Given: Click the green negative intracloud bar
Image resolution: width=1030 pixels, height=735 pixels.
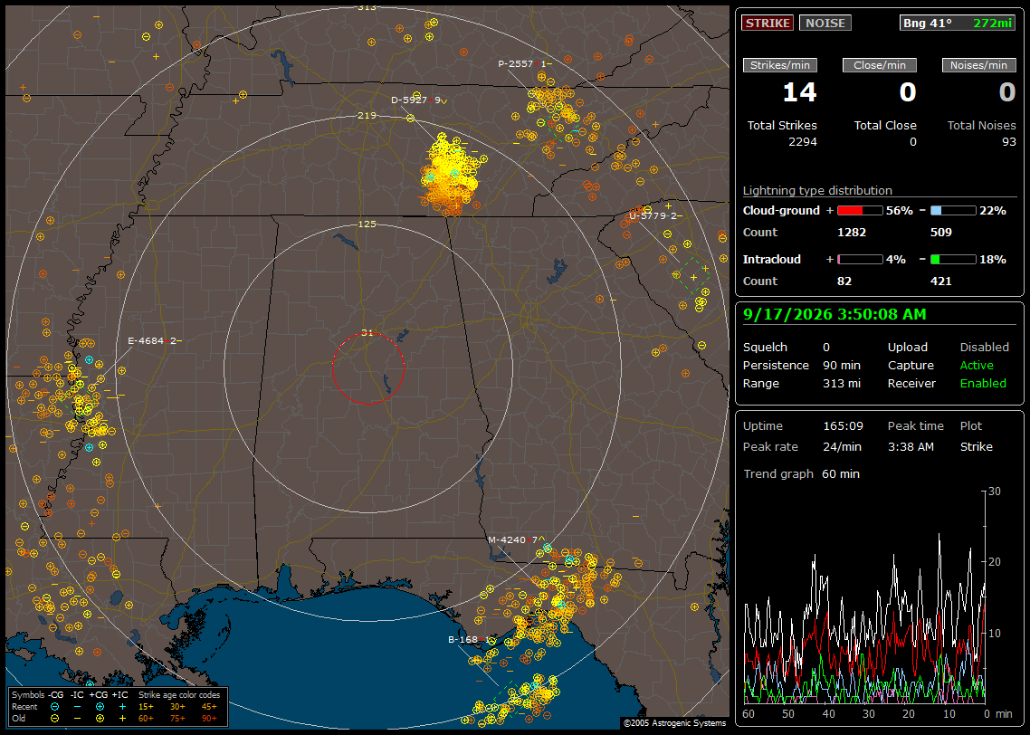Looking at the screenshot, I should click(953, 260).
